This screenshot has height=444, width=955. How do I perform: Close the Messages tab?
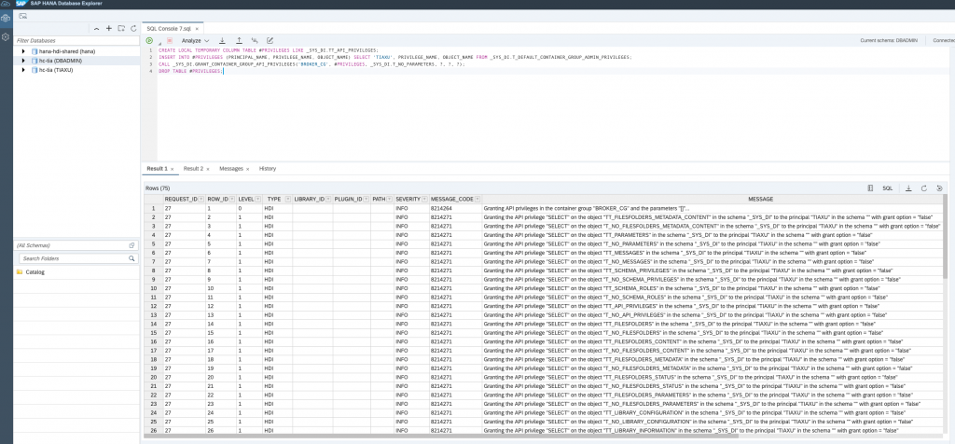click(x=247, y=170)
